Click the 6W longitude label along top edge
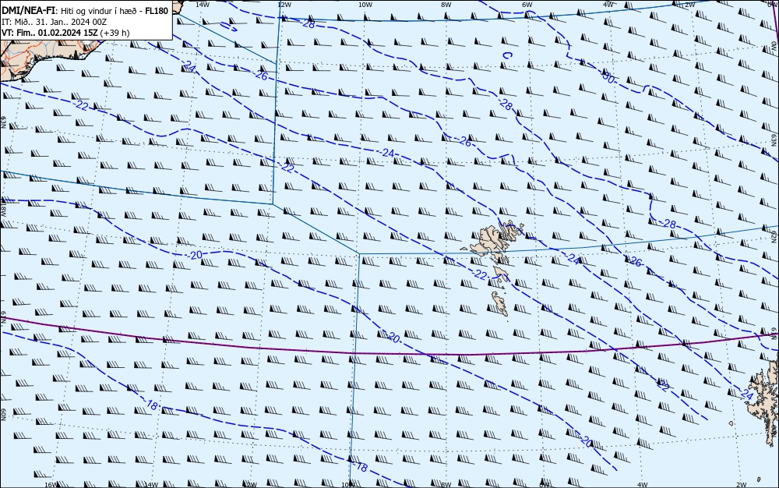Image resolution: width=779 pixels, height=488 pixels. (x=527, y=4)
